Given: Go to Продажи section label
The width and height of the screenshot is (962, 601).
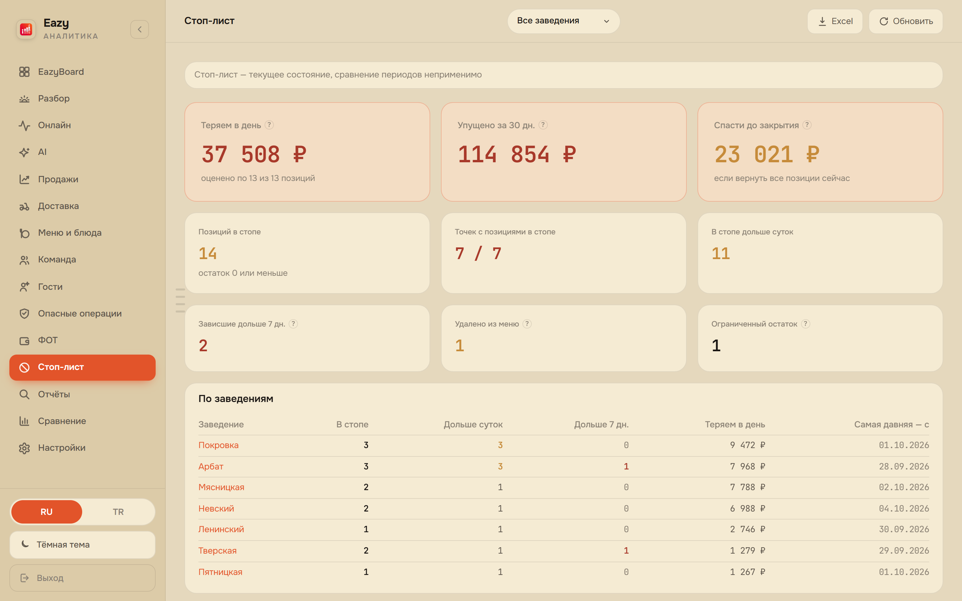Looking at the screenshot, I should coord(58,179).
